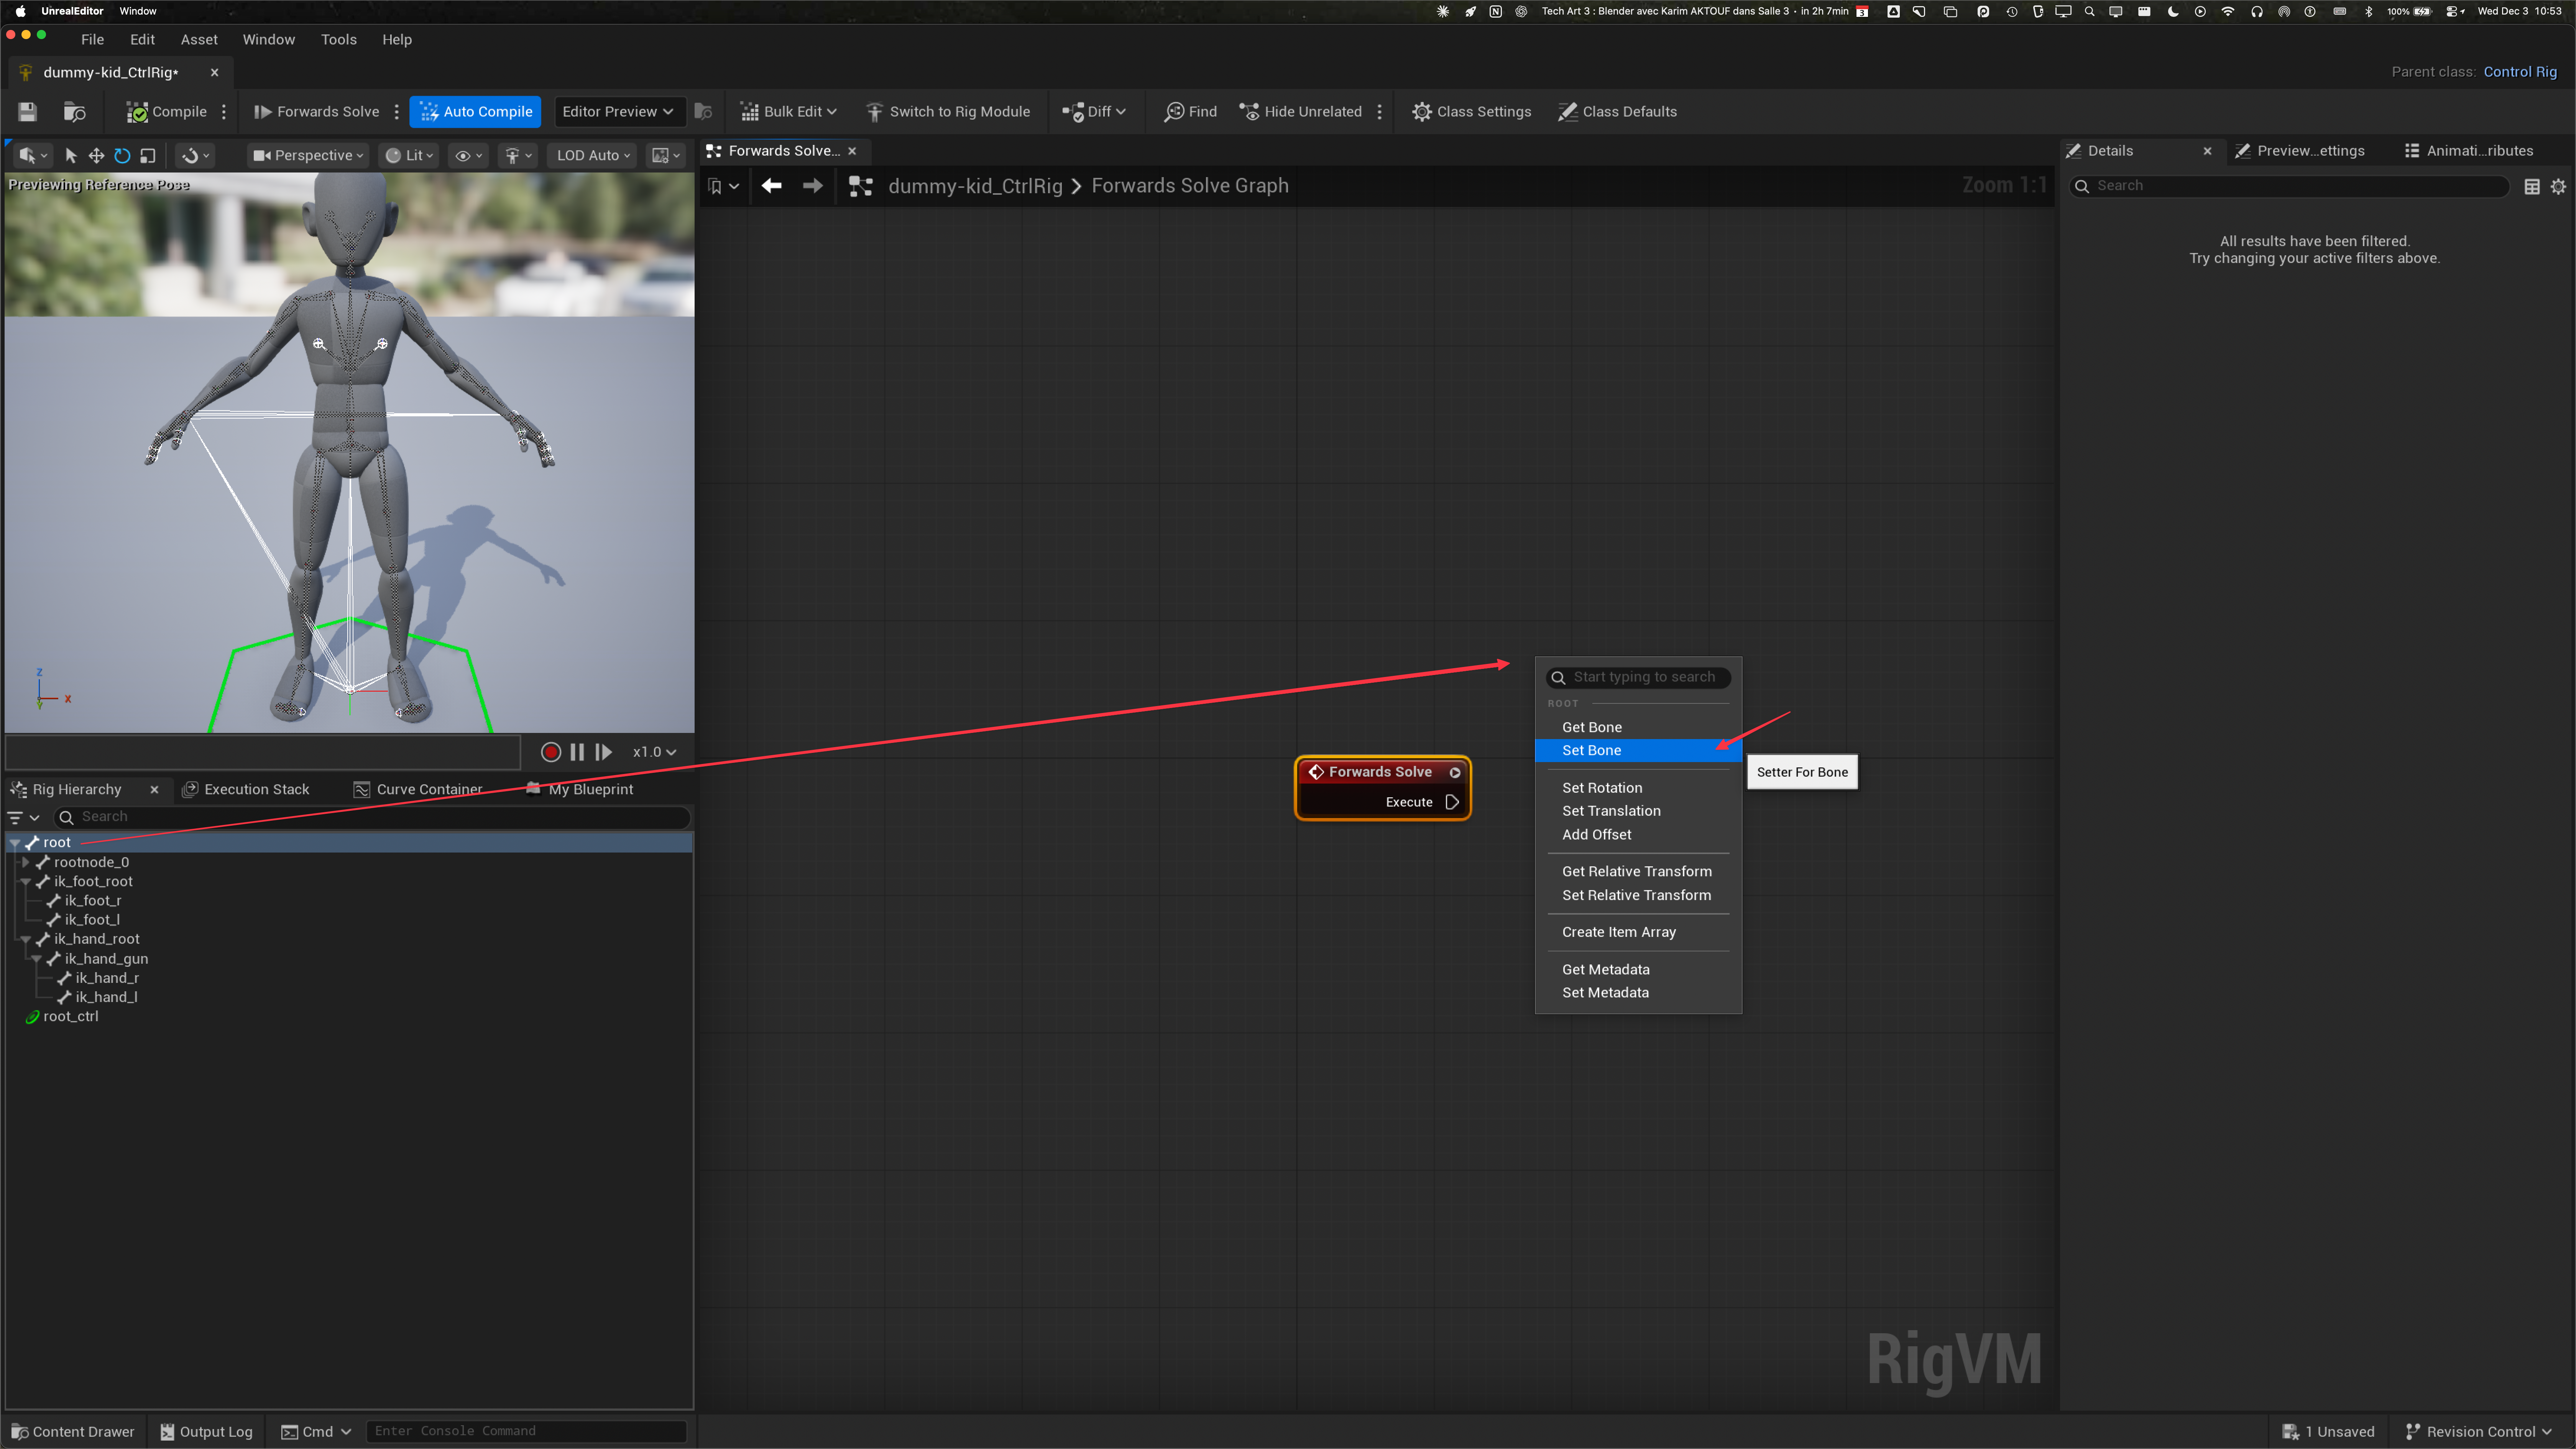2576x1449 pixels.
Task: Start recording the animation
Action: [x=550, y=752]
